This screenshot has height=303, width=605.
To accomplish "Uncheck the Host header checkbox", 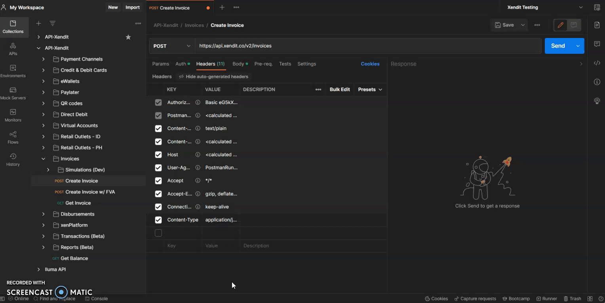I will click(158, 155).
